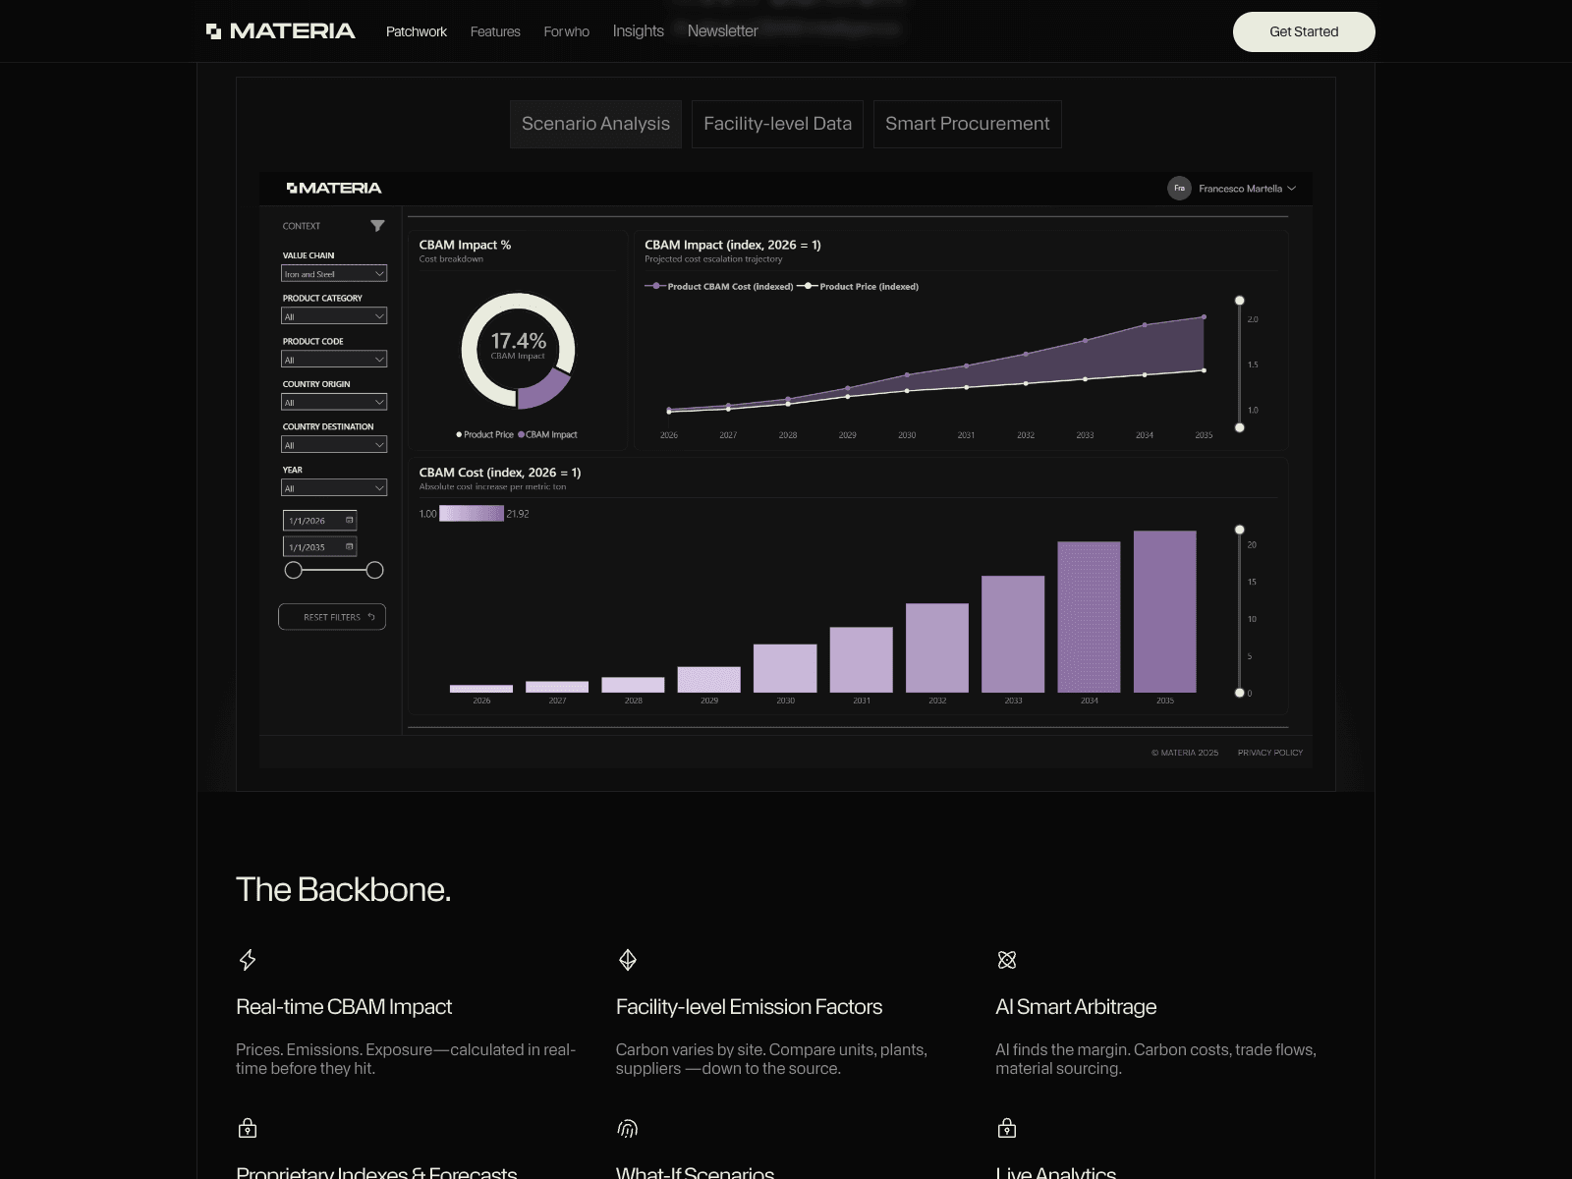Screen dimensions: 1572x1179
Task: Click the 1/1/2035 end date field
Action: coord(319,546)
